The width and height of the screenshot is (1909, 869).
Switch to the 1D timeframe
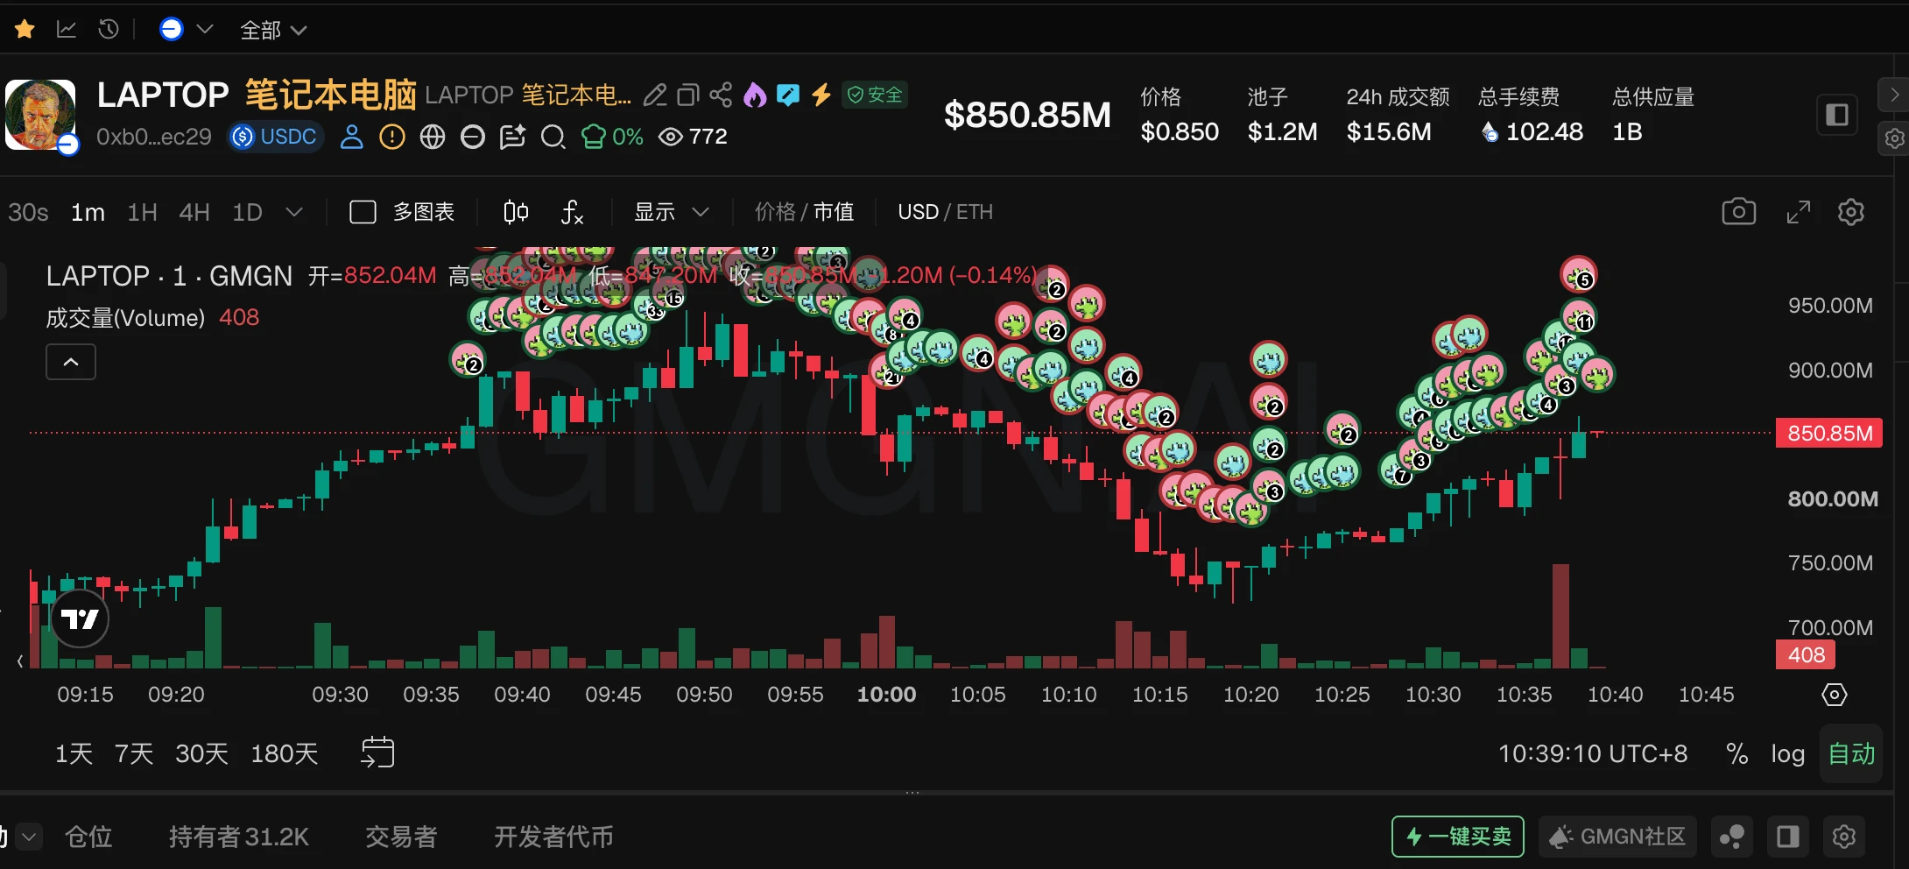tap(247, 212)
